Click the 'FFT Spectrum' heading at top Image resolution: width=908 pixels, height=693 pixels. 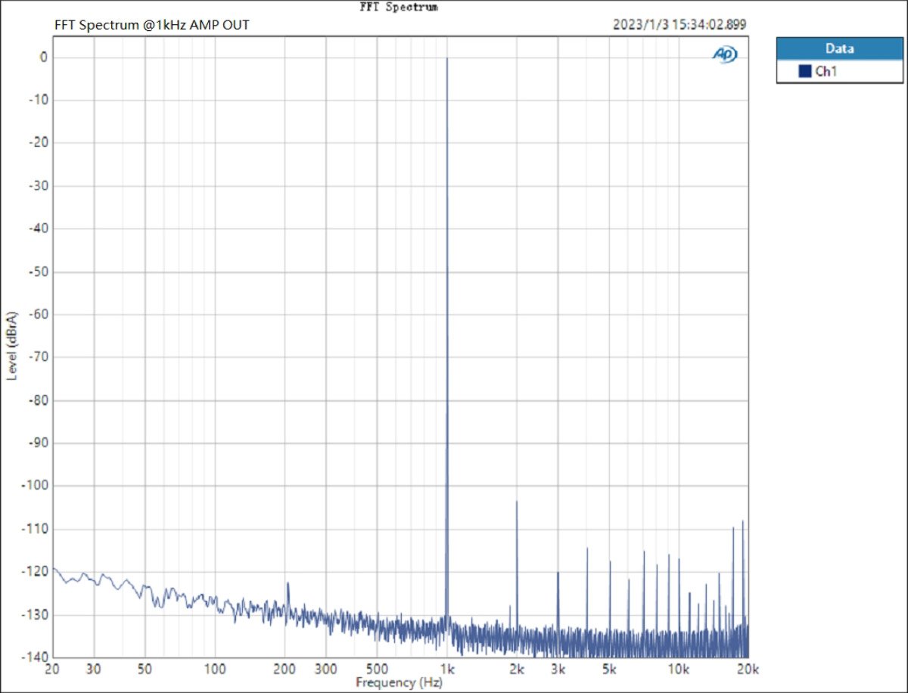(x=398, y=7)
